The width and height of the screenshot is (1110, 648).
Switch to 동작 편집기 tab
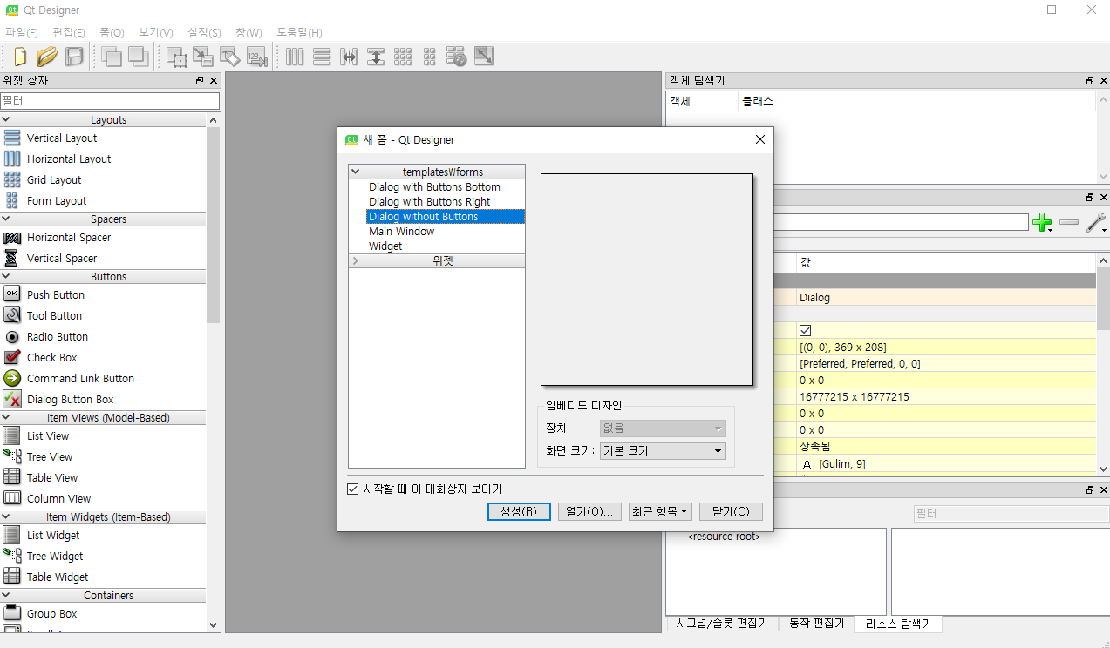coord(815,624)
